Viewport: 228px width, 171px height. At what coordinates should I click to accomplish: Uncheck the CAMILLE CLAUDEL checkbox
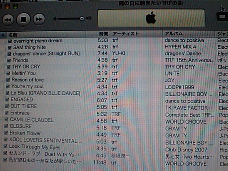coord(6,120)
